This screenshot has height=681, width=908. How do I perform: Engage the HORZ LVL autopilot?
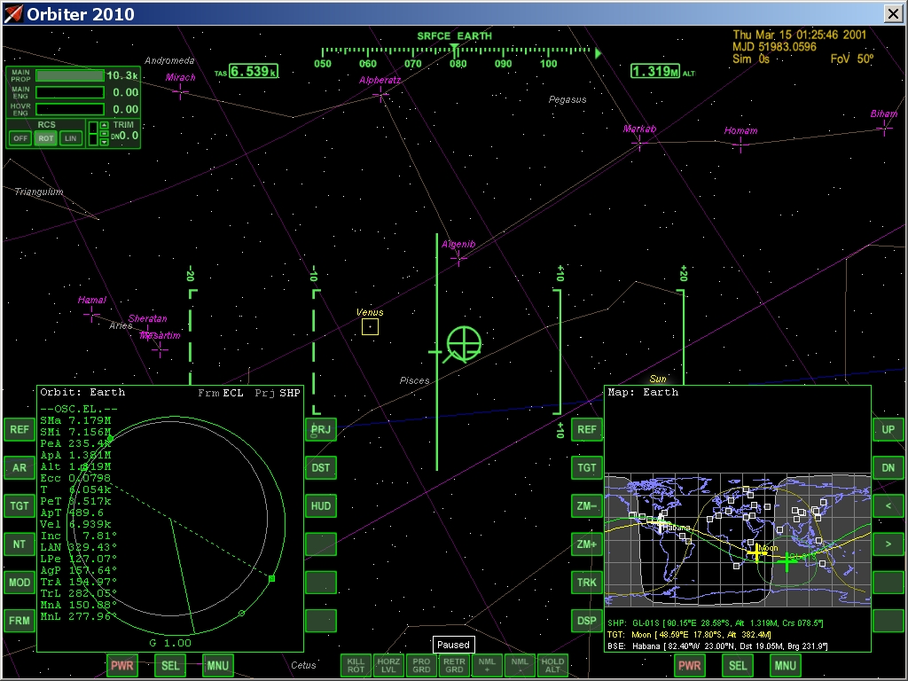click(x=388, y=665)
